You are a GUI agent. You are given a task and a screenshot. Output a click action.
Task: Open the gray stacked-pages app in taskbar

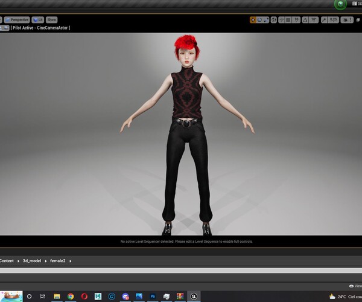[x=167, y=296]
